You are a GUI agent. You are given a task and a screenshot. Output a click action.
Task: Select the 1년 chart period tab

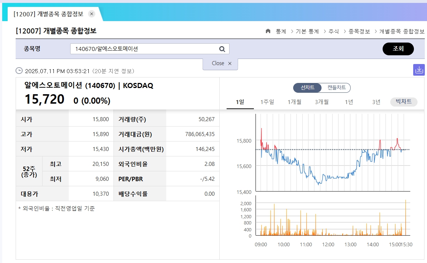[x=349, y=102]
